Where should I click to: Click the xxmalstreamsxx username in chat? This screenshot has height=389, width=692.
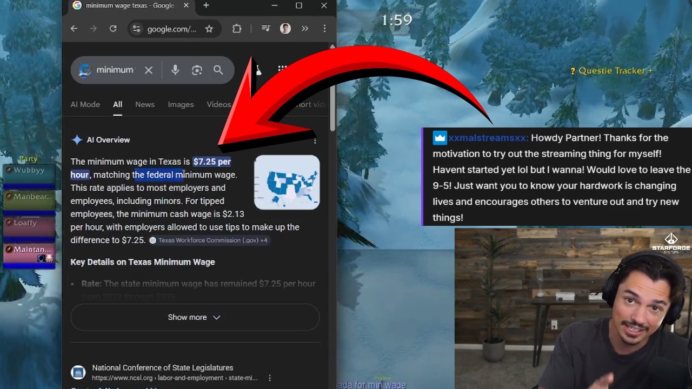click(x=488, y=138)
